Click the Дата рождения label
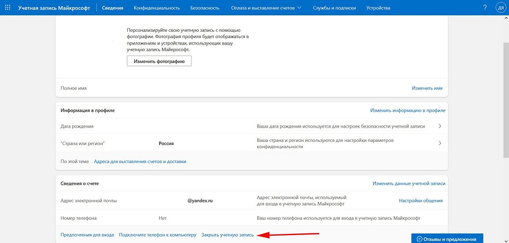Viewport: 509px width, 243px height. click(x=77, y=126)
